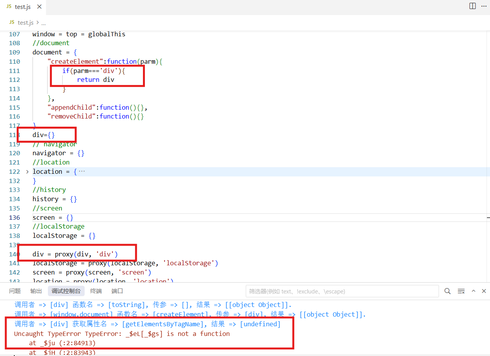Open the editor's more actions menu
Screen dimensions: 490x356
pyautogui.click(x=484, y=6)
